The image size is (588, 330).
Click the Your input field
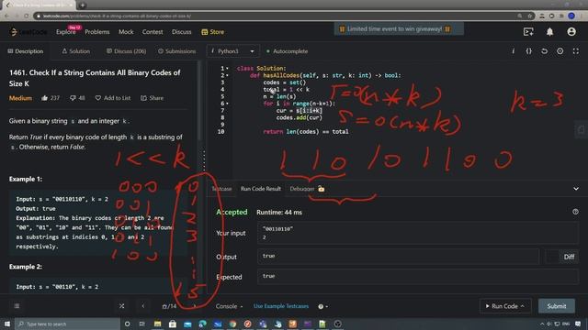point(418,233)
